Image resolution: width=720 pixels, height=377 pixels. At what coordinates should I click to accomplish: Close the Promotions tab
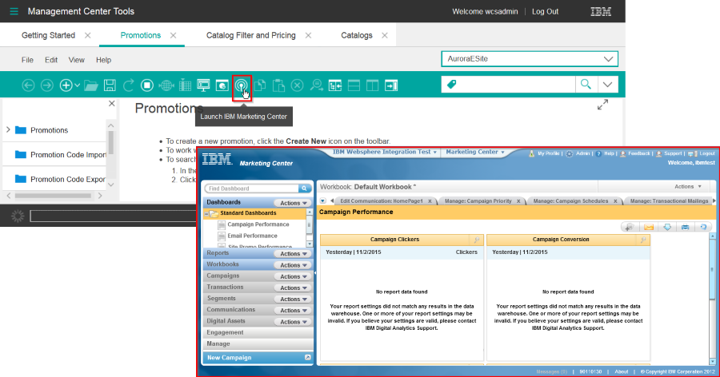(173, 35)
